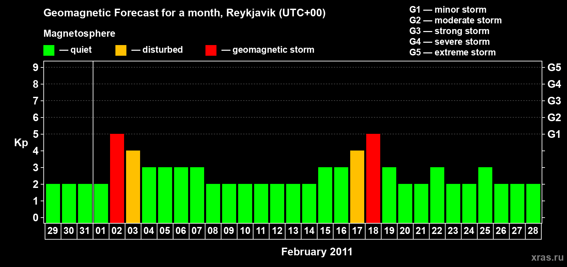Click the green bar for day 25
Screen dimensions: 567x267
point(485,195)
